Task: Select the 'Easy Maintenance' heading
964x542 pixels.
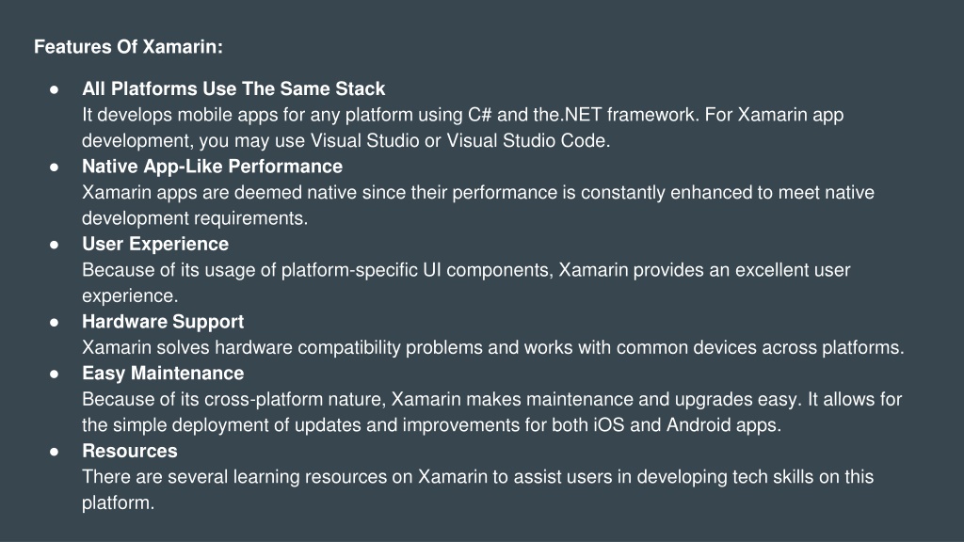Action: (163, 373)
